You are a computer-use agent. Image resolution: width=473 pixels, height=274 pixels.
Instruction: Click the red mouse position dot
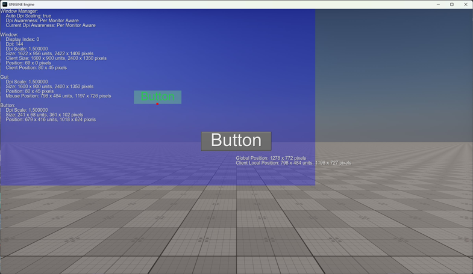(x=157, y=104)
